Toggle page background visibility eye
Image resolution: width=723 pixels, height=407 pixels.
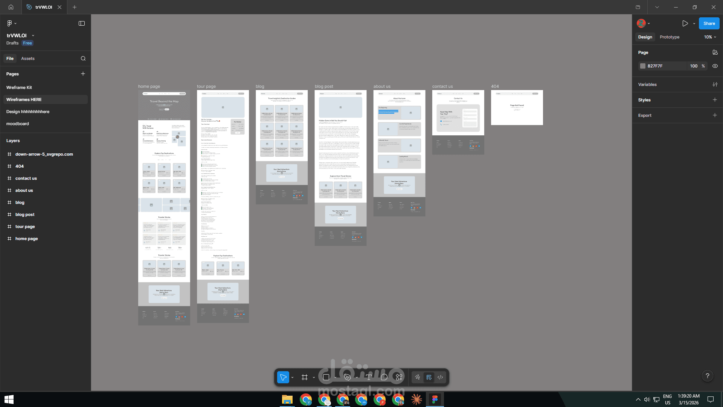[x=715, y=66]
